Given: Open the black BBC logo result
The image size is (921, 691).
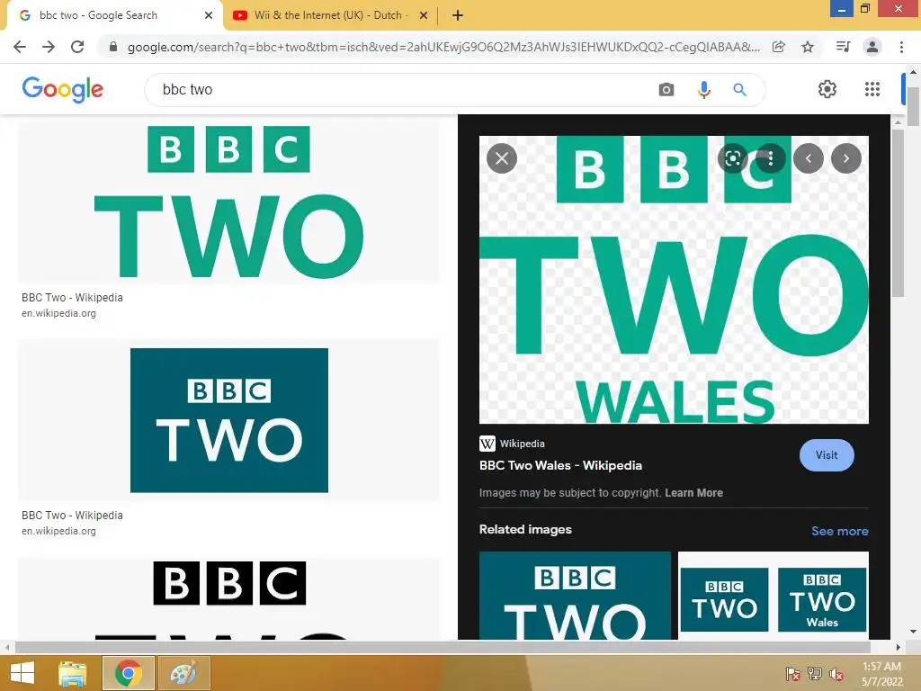Looking at the screenshot, I should click(229, 598).
